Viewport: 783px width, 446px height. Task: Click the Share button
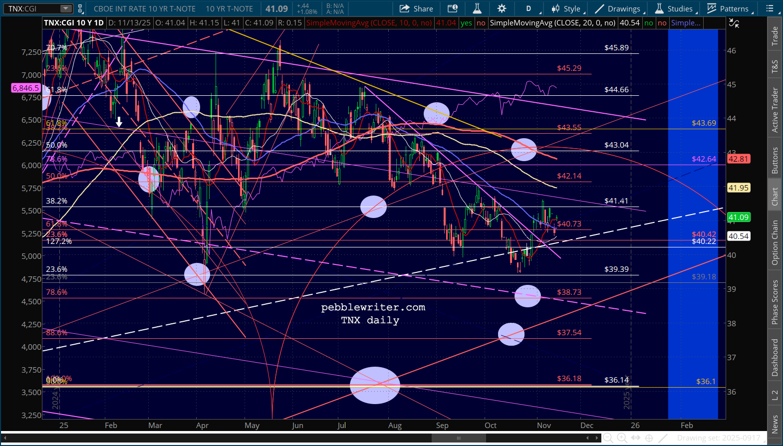click(417, 8)
